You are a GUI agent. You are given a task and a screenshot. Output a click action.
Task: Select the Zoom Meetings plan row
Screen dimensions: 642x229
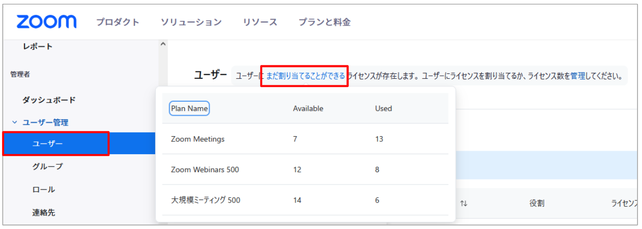pyautogui.click(x=305, y=139)
